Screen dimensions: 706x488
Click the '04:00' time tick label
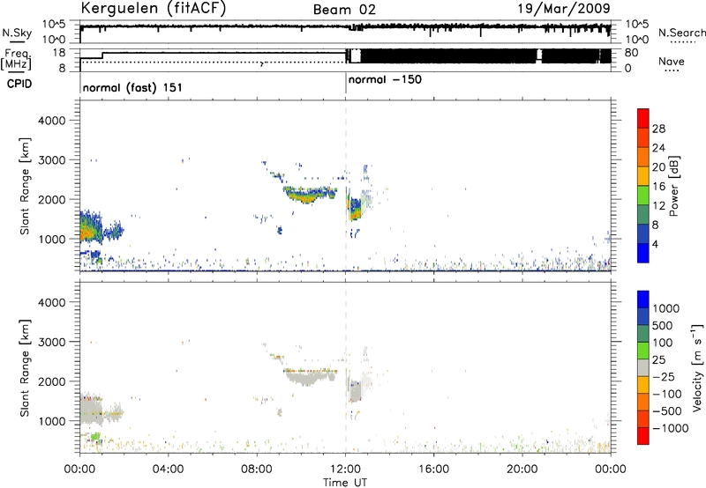168,470
